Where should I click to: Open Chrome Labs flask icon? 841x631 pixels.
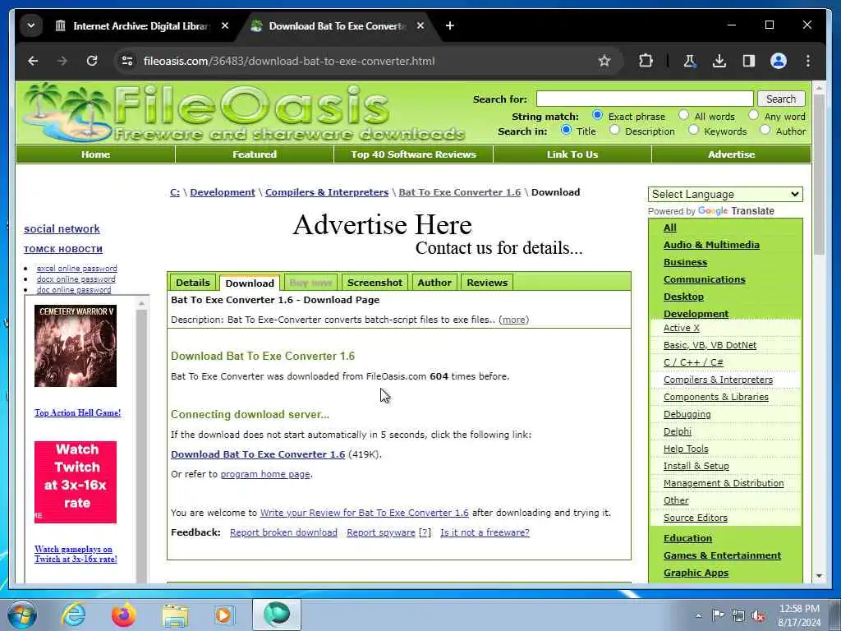(x=690, y=61)
